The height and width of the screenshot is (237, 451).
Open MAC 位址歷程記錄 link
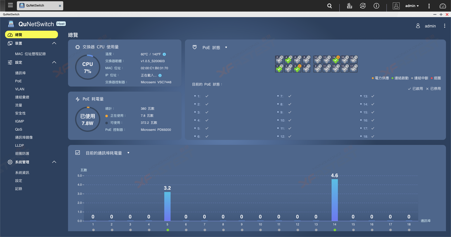[x=30, y=54]
